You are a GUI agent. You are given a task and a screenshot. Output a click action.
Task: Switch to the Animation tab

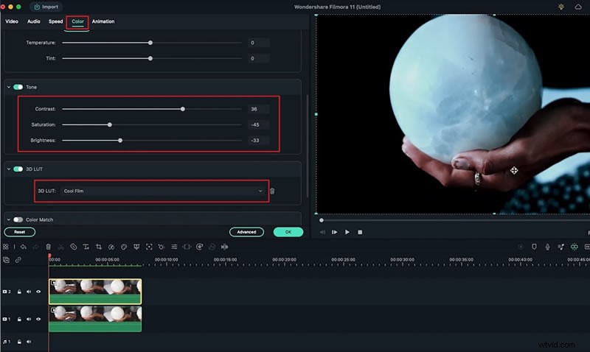tap(103, 21)
